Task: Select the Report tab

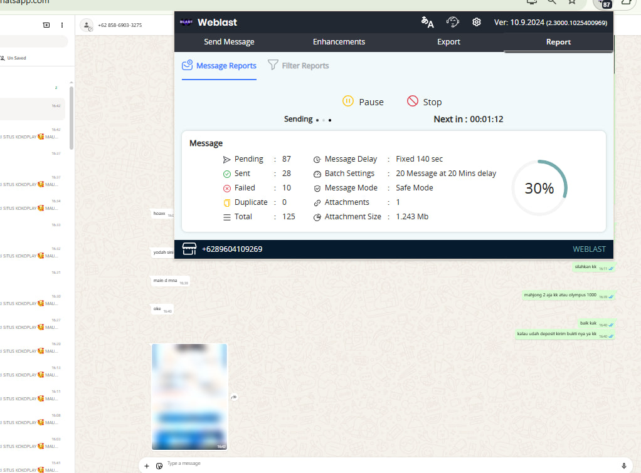Action: pos(558,42)
